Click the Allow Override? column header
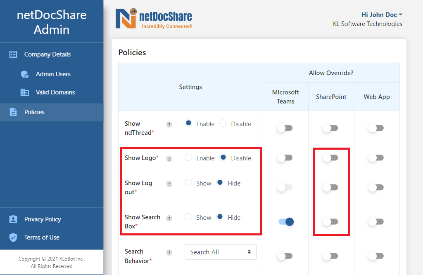This screenshot has width=423, height=275. [331, 73]
